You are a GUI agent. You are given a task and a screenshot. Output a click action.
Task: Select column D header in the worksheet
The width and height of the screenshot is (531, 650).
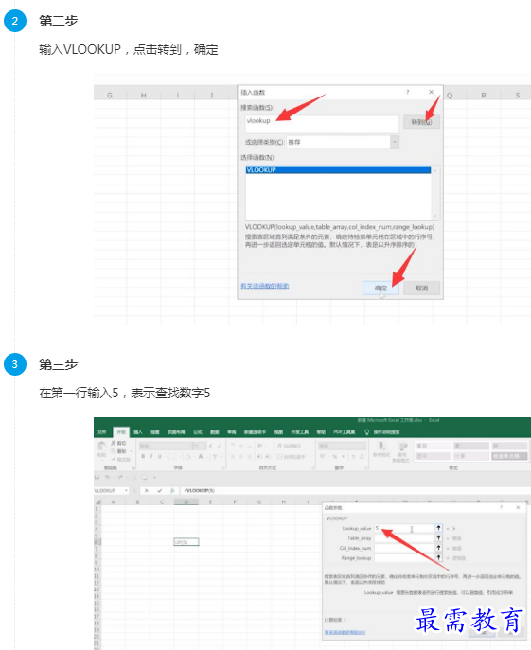click(186, 502)
